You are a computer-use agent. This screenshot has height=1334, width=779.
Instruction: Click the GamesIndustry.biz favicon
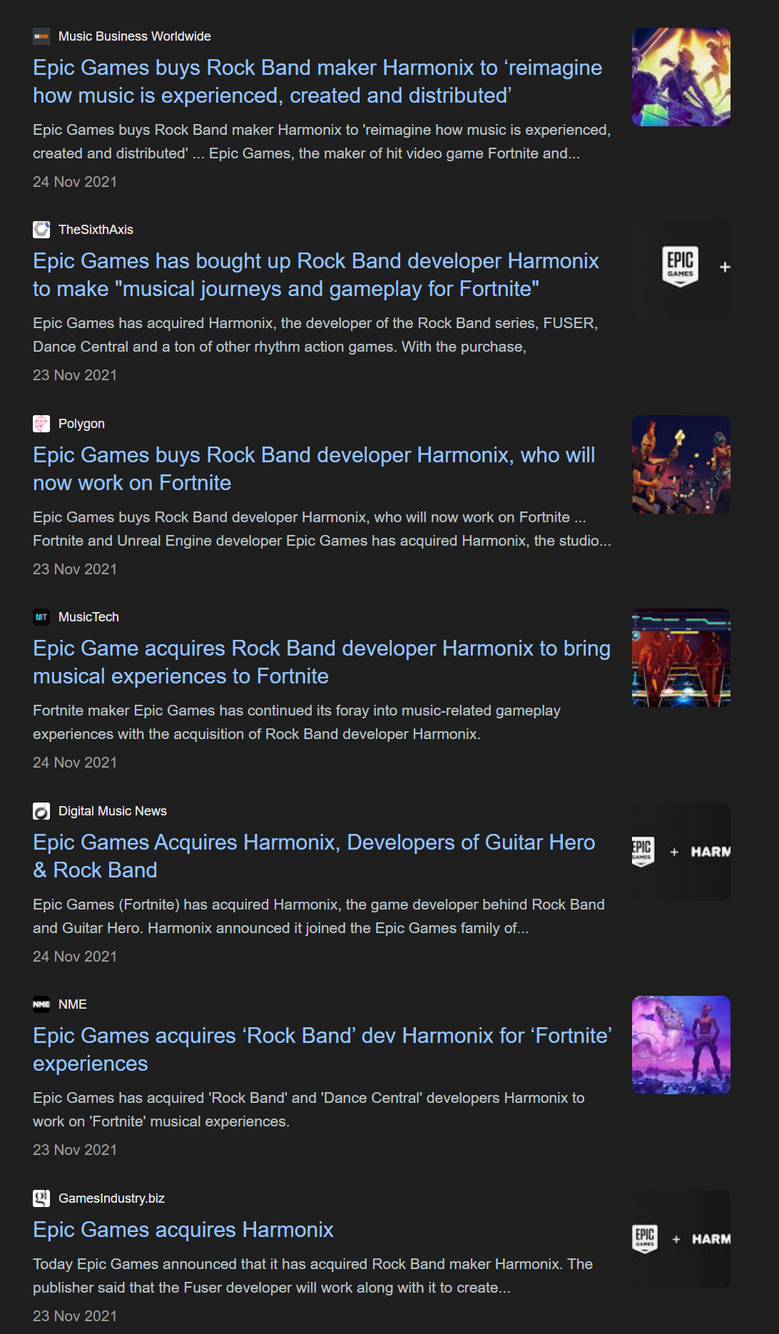(41, 1198)
